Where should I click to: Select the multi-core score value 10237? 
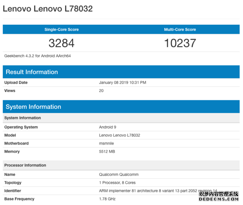[x=180, y=43]
